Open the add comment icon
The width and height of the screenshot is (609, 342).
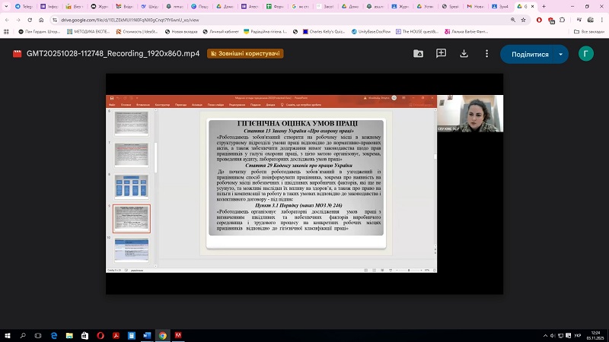[x=441, y=54]
